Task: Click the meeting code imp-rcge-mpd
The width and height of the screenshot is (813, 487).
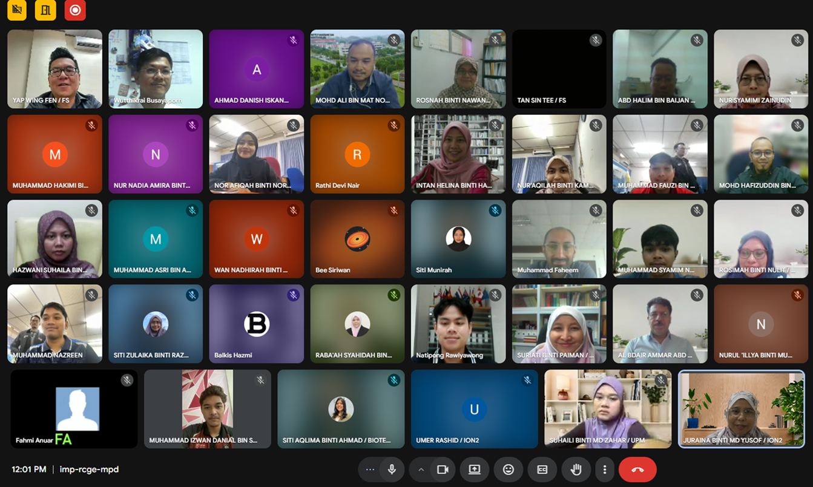Action: point(88,469)
